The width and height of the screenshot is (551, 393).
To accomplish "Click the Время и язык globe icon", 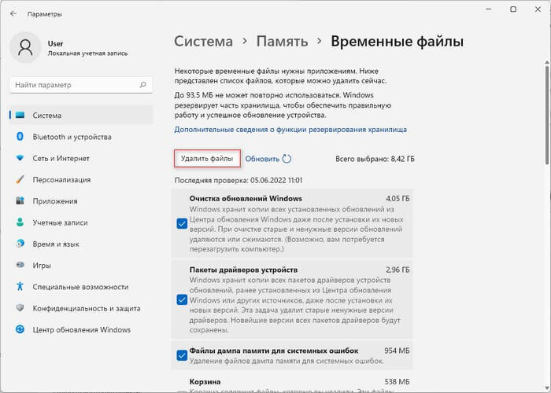I will point(20,244).
